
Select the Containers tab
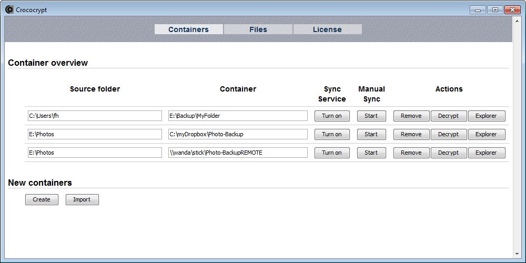188,29
